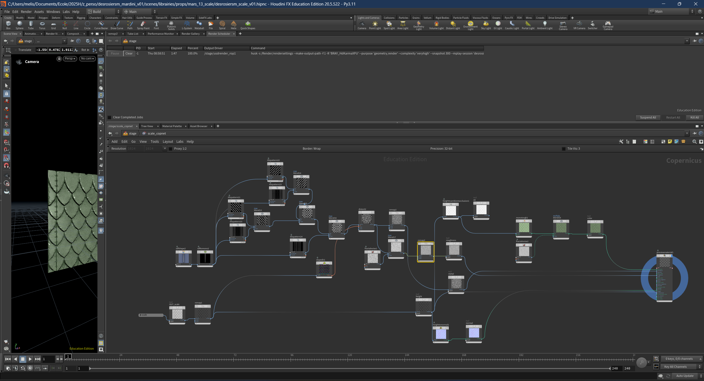Enable Clear Completed Jobs checkbox
The height and width of the screenshot is (381, 704).
pos(110,117)
